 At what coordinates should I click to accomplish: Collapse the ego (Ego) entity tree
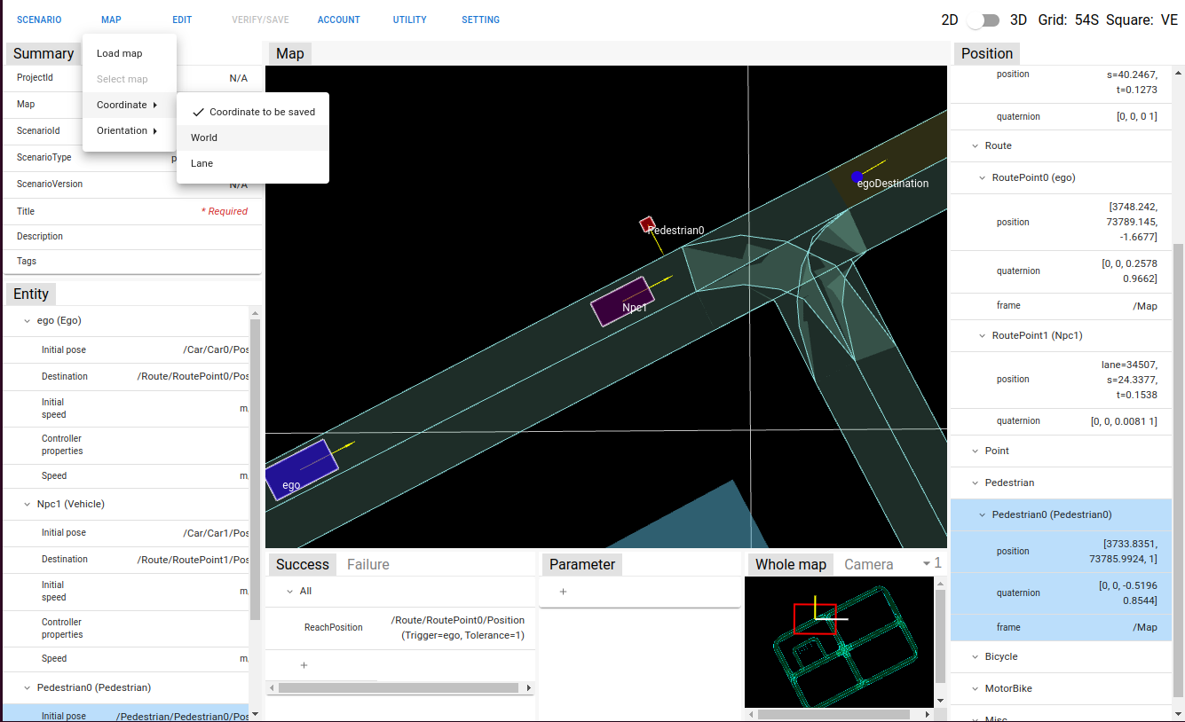pyautogui.click(x=27, y=320)
